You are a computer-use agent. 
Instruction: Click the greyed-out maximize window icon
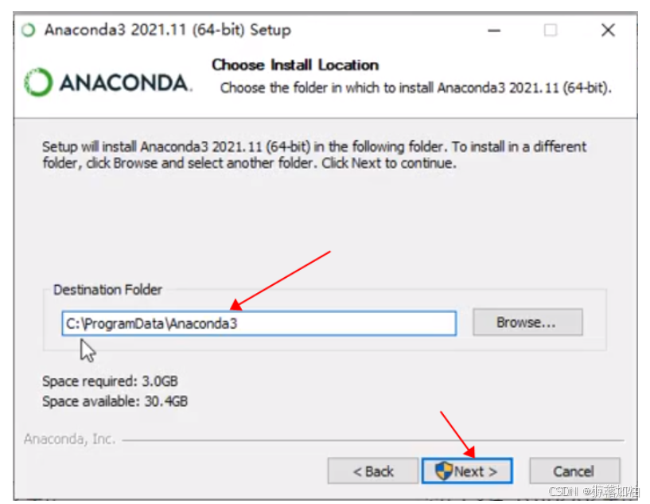pos(551,30)
